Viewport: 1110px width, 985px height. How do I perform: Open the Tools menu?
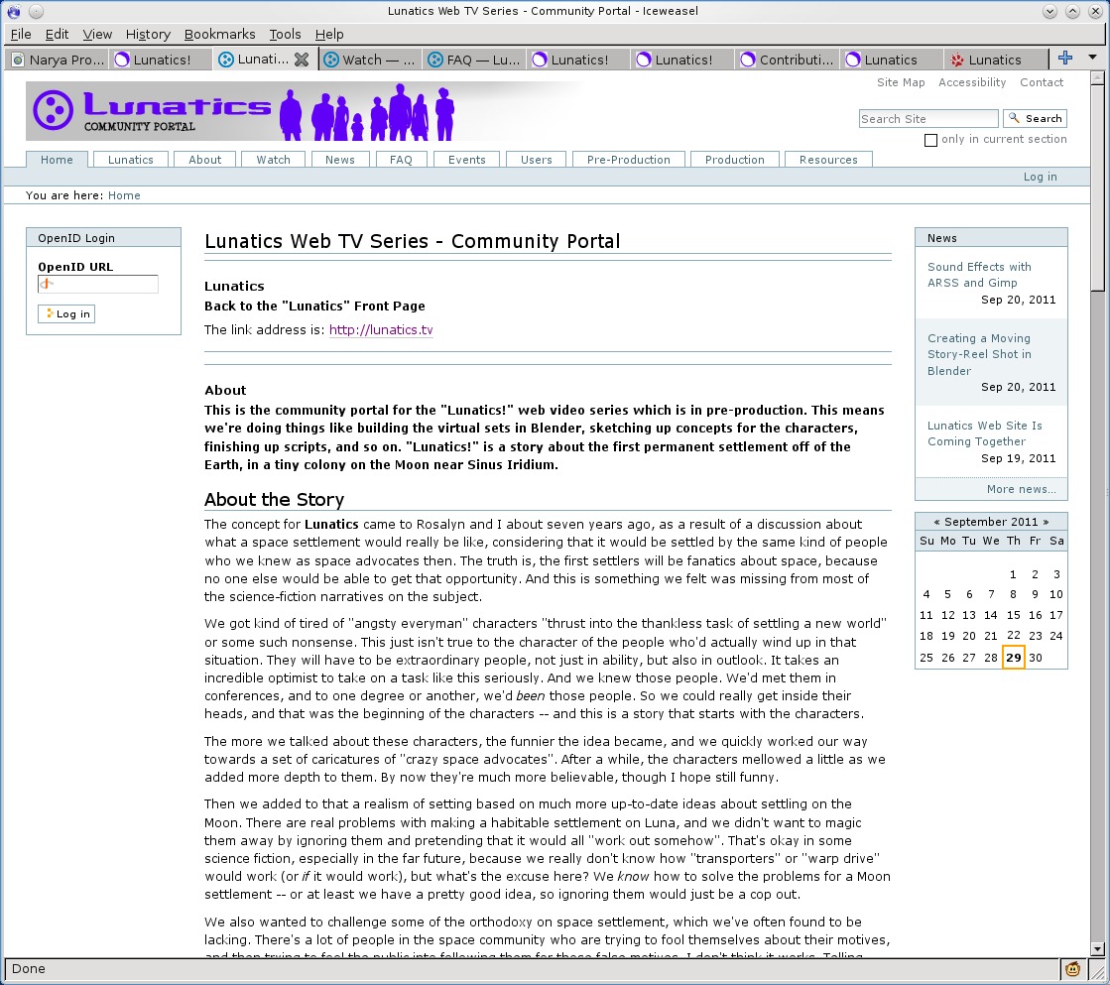(285, 34)
